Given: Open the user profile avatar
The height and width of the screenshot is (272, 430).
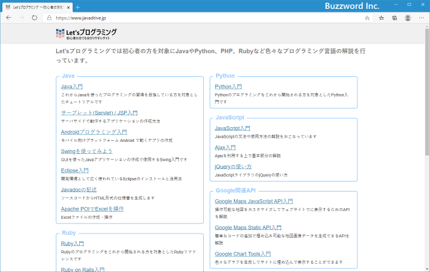Looking at the screenshot, I should tap(408, 18).
